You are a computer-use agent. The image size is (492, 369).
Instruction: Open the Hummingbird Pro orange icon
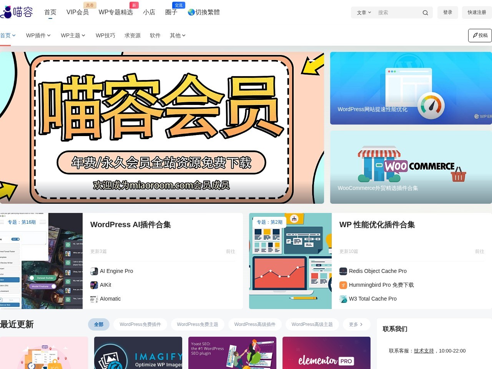pyautogui.click(x=343, y=285)
